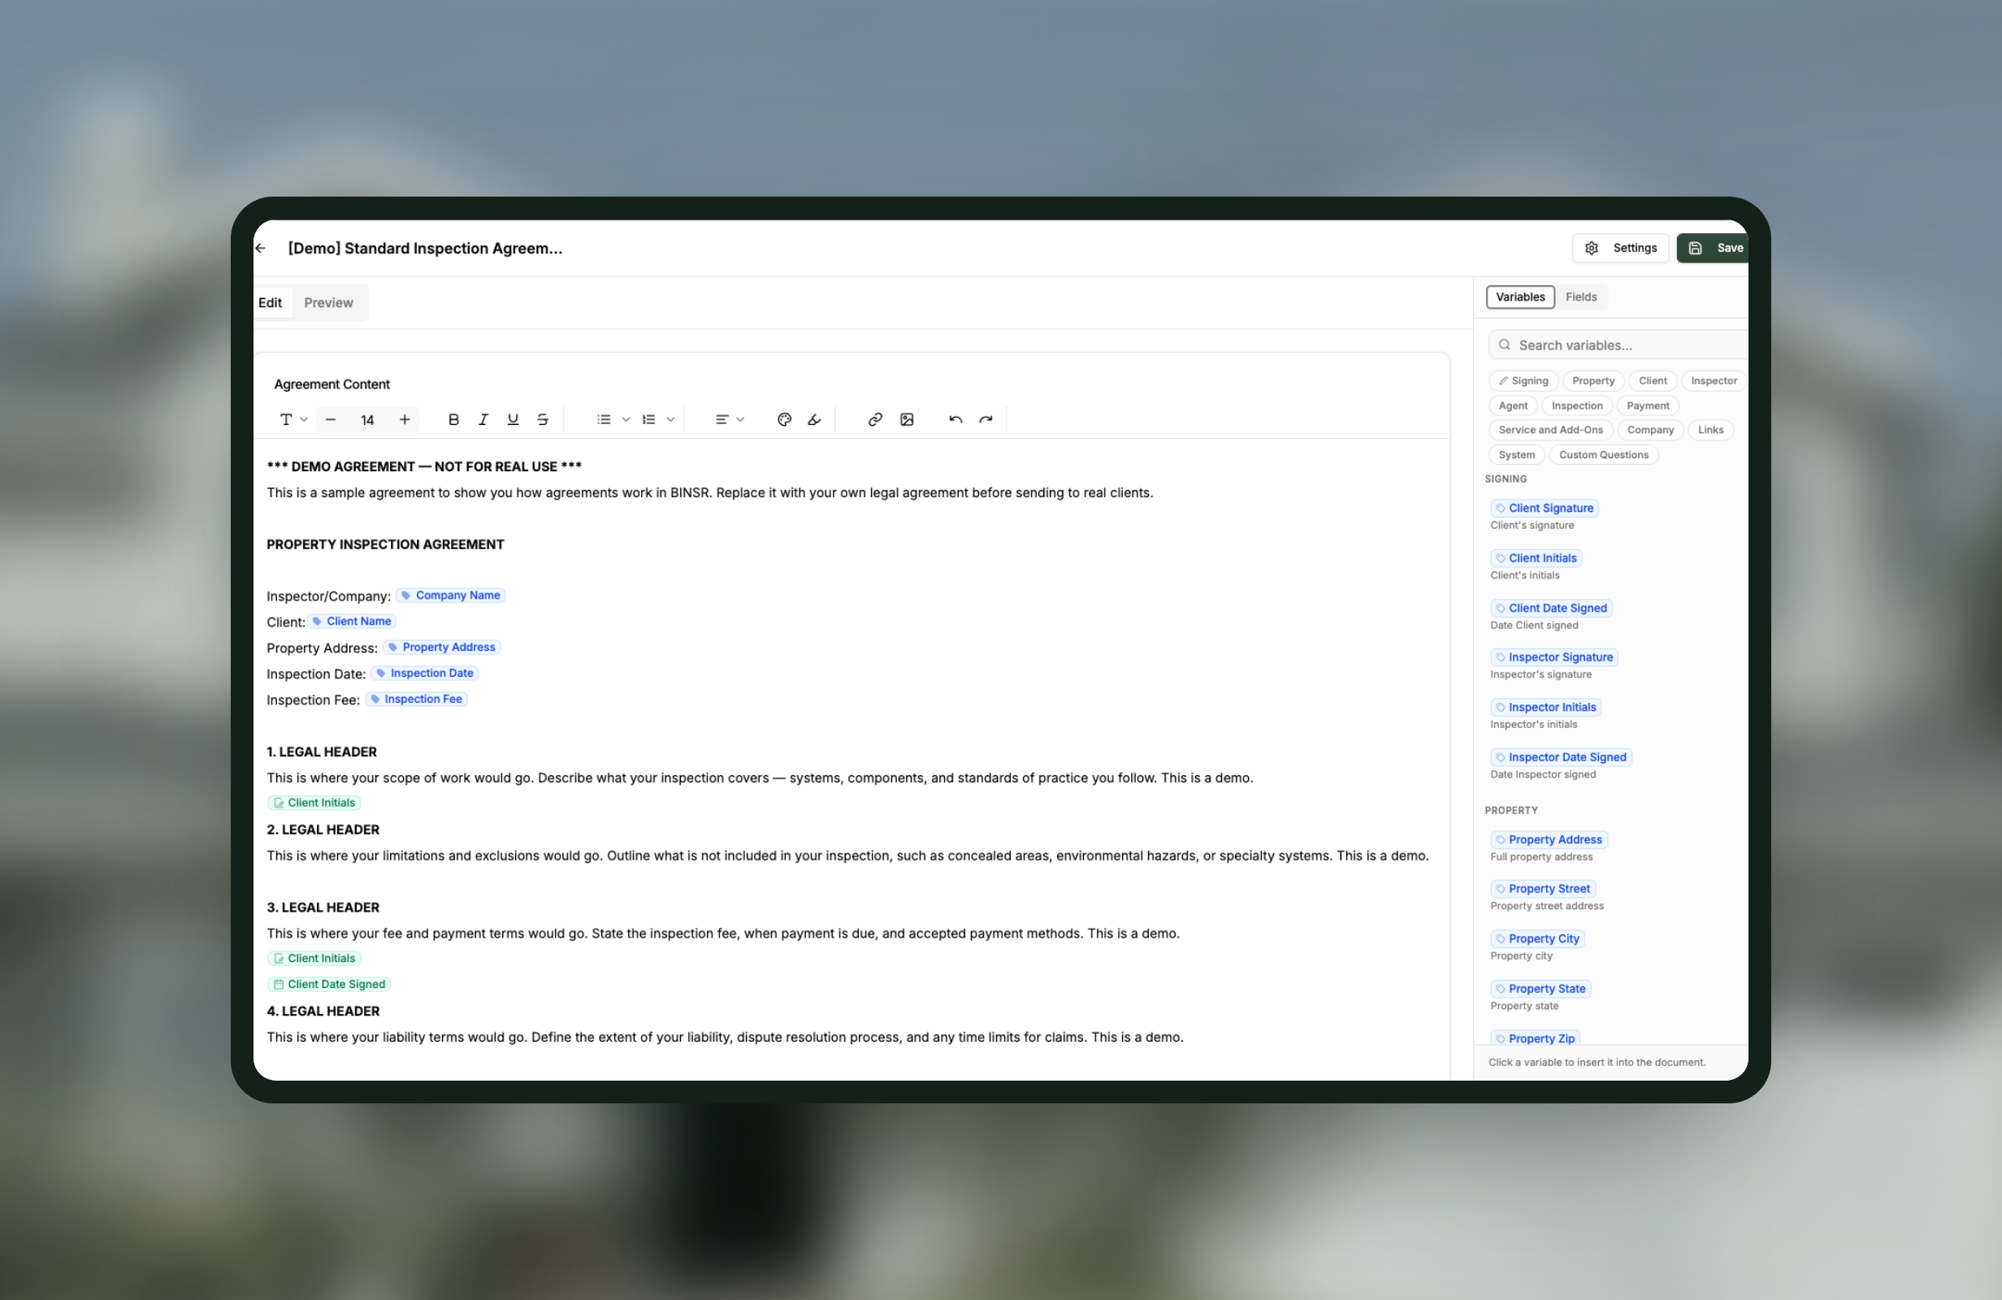Expand numbered list options chevron
Viewport: 2002px width, 1300px height.
[670, 419]
